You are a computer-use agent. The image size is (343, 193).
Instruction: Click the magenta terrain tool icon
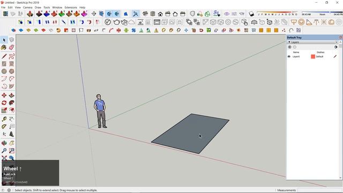click(x=84, y=14)
